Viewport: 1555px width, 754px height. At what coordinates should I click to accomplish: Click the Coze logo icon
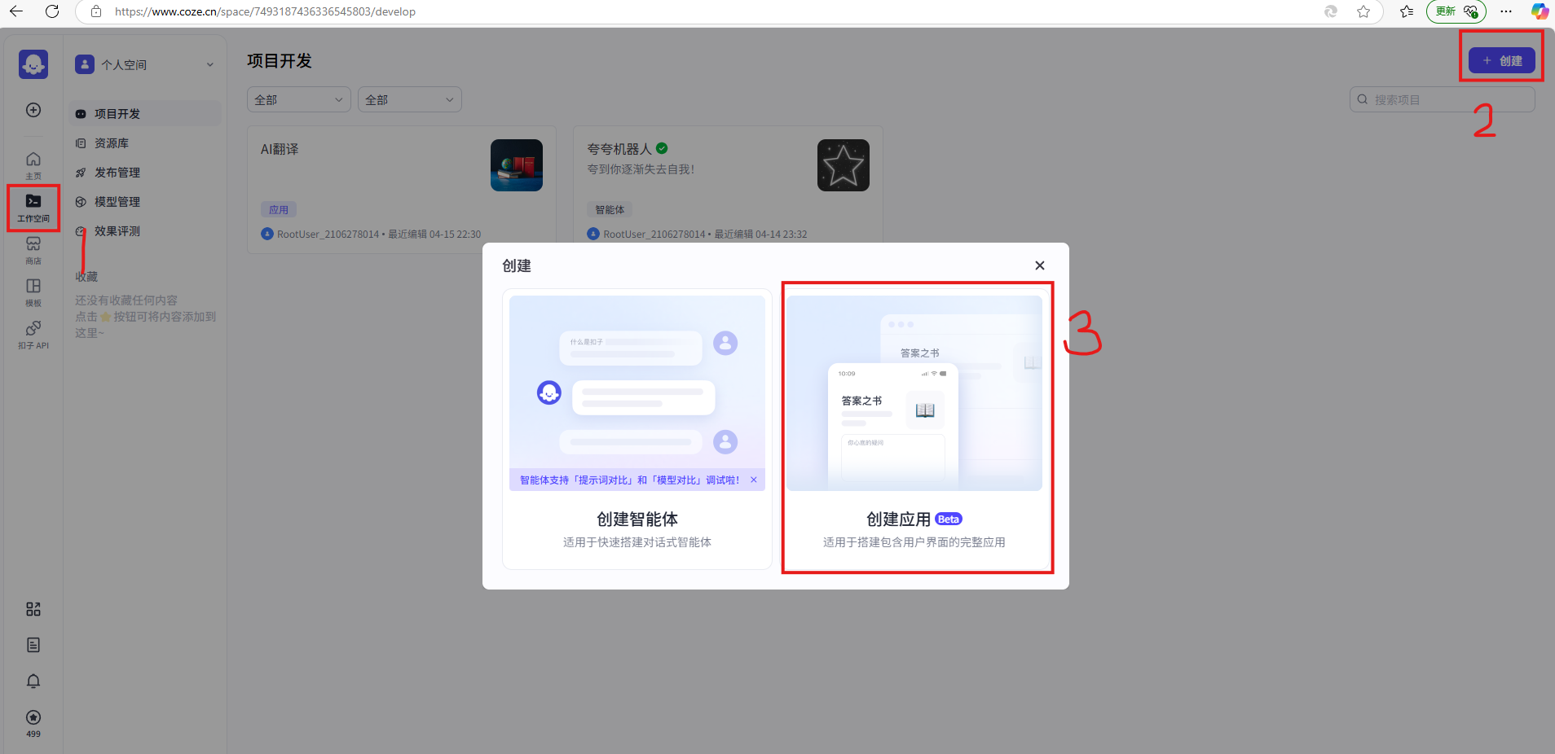(33, 64)
